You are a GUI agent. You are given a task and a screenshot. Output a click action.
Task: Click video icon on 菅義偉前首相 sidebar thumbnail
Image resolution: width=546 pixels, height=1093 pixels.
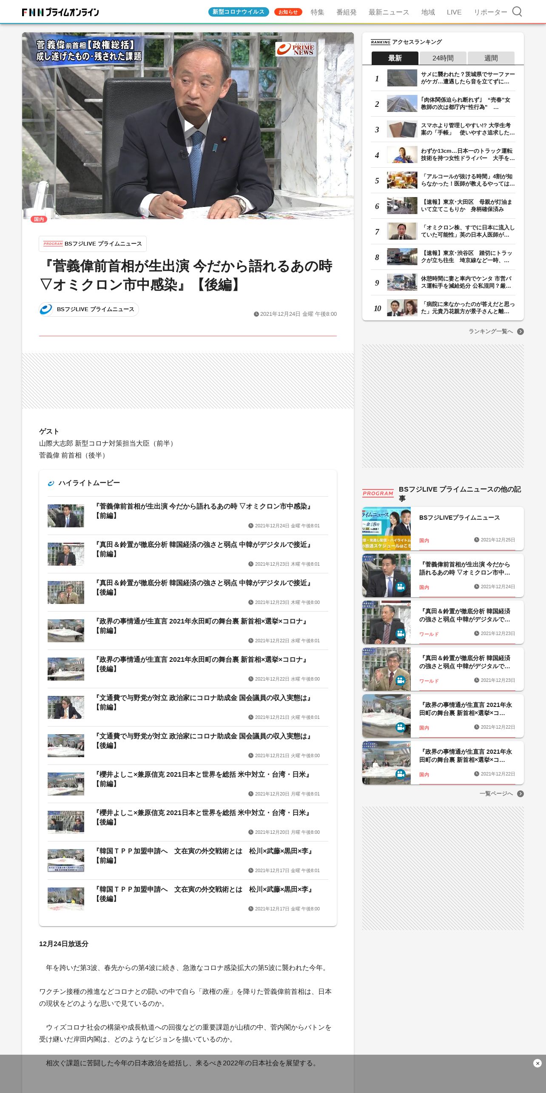[401, 587]
